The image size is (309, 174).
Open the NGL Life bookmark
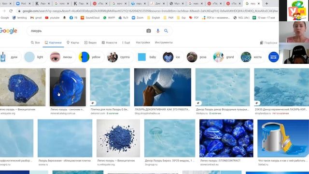241,18
